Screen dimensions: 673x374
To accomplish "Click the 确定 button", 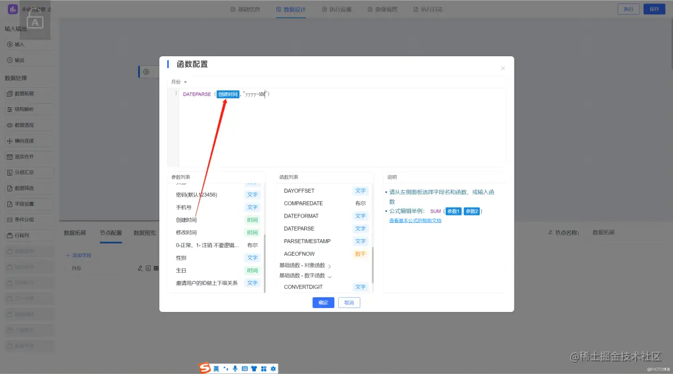I will [323, 303].
